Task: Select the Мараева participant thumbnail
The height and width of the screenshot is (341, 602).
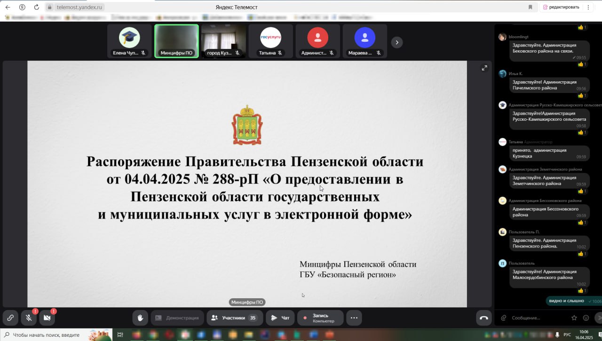Action: click(364, 41)
